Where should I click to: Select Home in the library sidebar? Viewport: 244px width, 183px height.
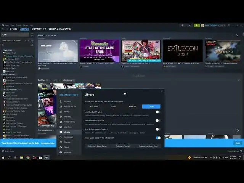coord(15,35)
